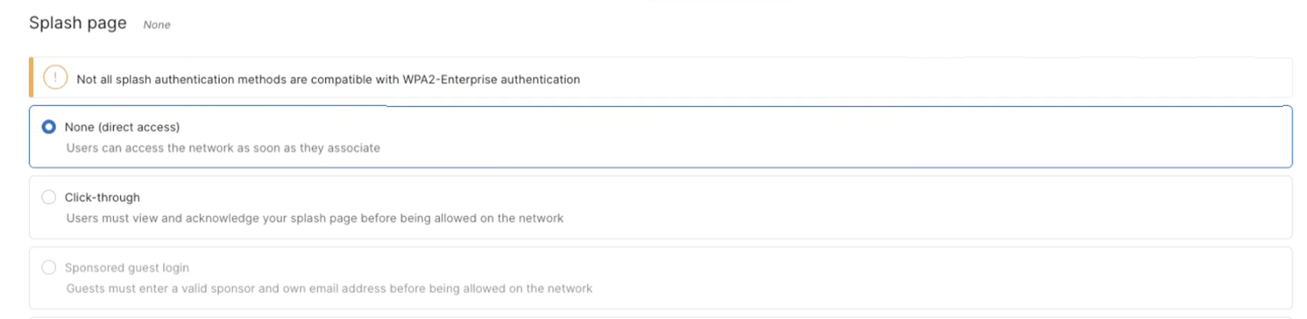Viewport: 1307px width, 319px height.
Task: Choose the Click-through radio button
Action: coord(49,197)
